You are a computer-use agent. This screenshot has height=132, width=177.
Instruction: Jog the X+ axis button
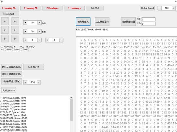15,21
